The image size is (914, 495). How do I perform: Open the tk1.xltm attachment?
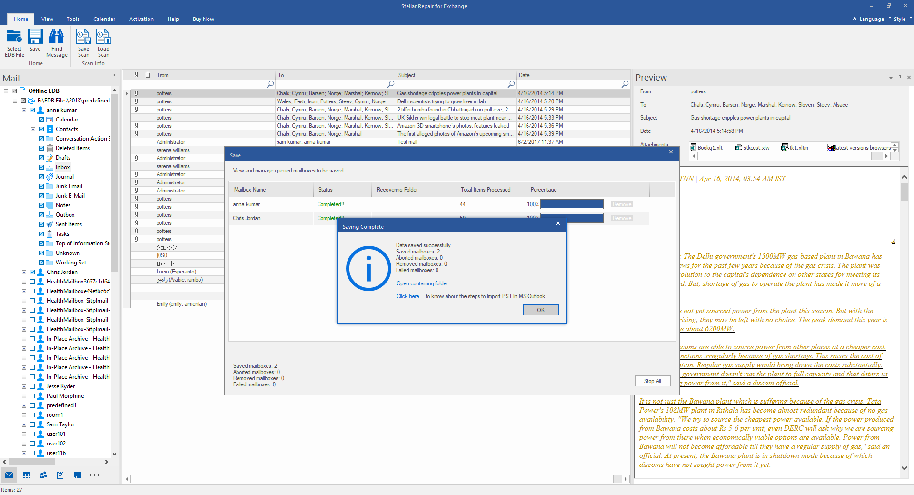coord(795,148)
